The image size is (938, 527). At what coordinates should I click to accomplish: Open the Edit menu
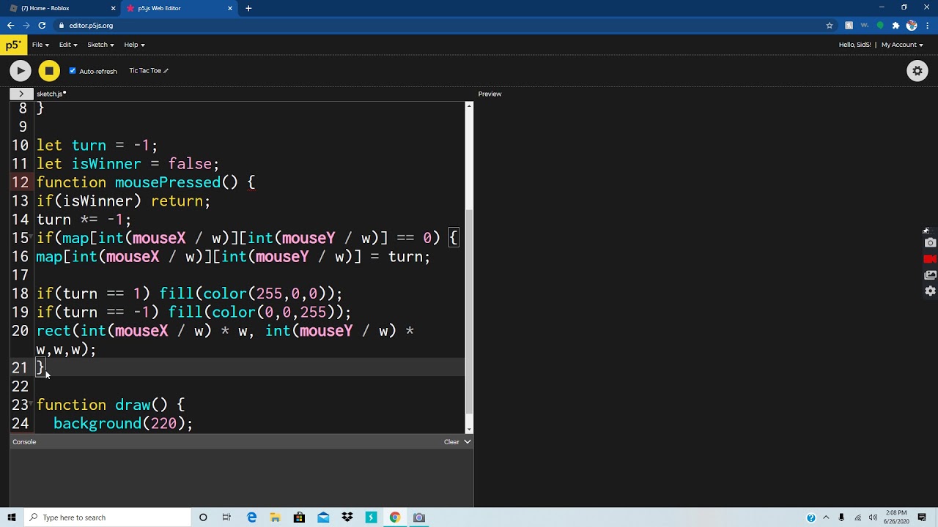[68, 45]
